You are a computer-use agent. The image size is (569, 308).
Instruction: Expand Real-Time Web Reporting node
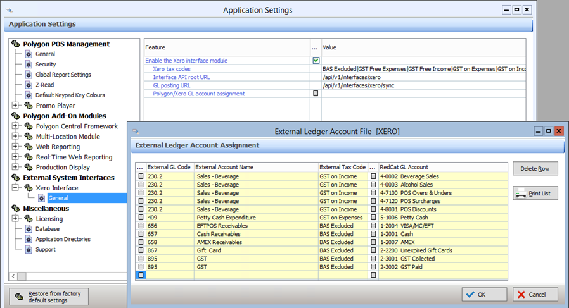tap(15, 157)
